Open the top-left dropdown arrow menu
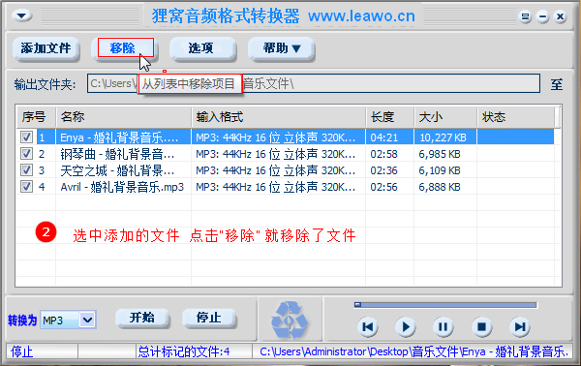 (22, 15)
